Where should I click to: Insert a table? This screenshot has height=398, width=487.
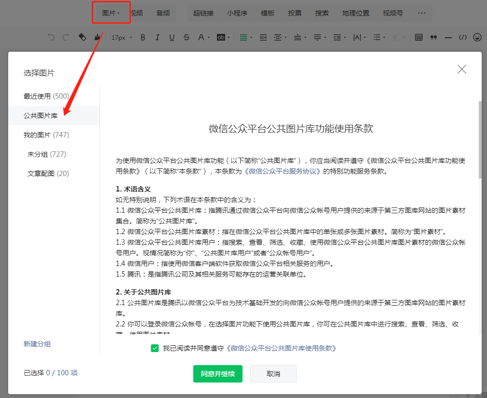click(x=418, y=37)
